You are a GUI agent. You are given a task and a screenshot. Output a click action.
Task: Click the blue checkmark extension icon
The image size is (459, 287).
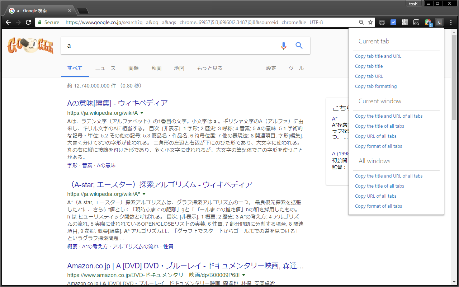click(x=393, y=22)
